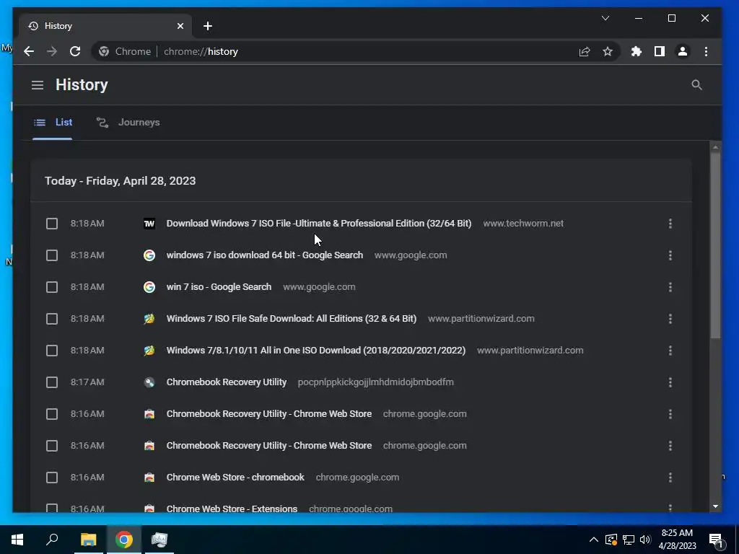Open windows 7 iso download 64 bit search link

(264, 255)
